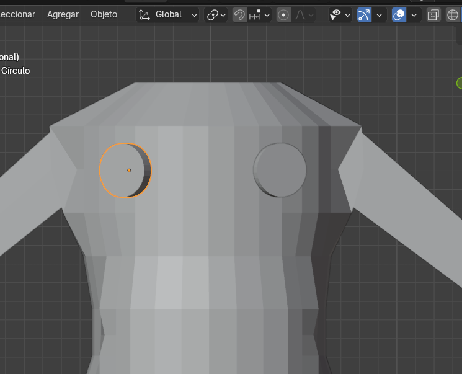Select the unselected circle on the right
462x374 pixels.
(280, 169)
